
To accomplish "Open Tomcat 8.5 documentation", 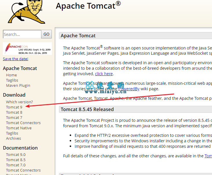I will coord(16,160).
